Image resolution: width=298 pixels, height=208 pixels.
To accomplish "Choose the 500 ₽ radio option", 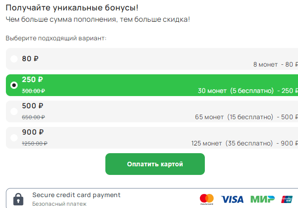I will click(14, 111).
